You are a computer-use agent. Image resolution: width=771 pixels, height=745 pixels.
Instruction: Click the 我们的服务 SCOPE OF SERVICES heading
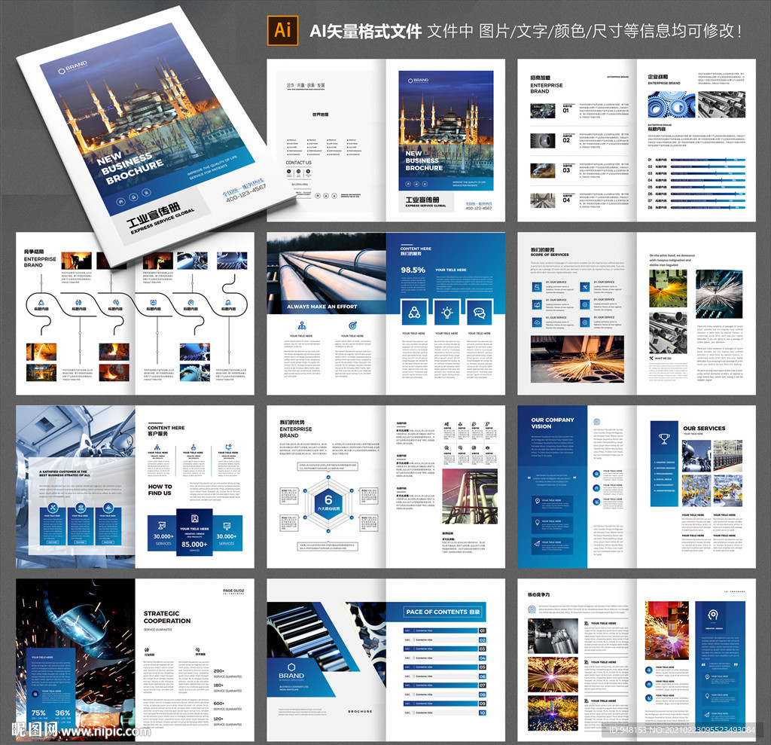(x=550, y=252)
